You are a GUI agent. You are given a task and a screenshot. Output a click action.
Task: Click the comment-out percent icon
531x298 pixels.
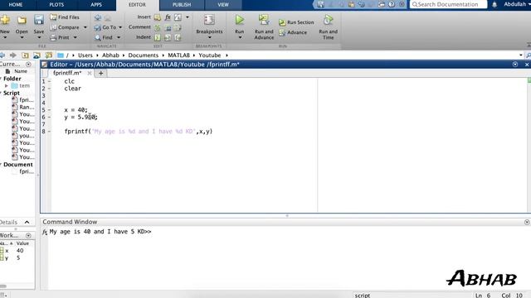pos(158,27)
